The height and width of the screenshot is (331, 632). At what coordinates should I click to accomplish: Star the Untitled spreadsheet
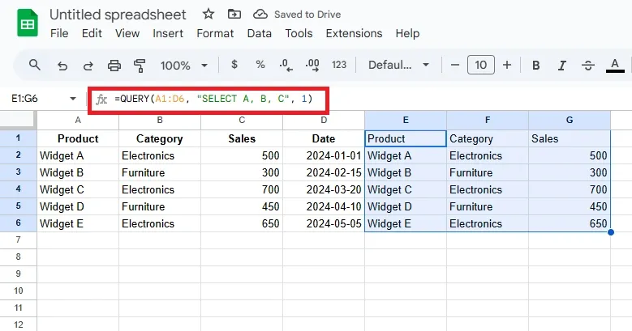pyautogui.click(x=209, y=15)
